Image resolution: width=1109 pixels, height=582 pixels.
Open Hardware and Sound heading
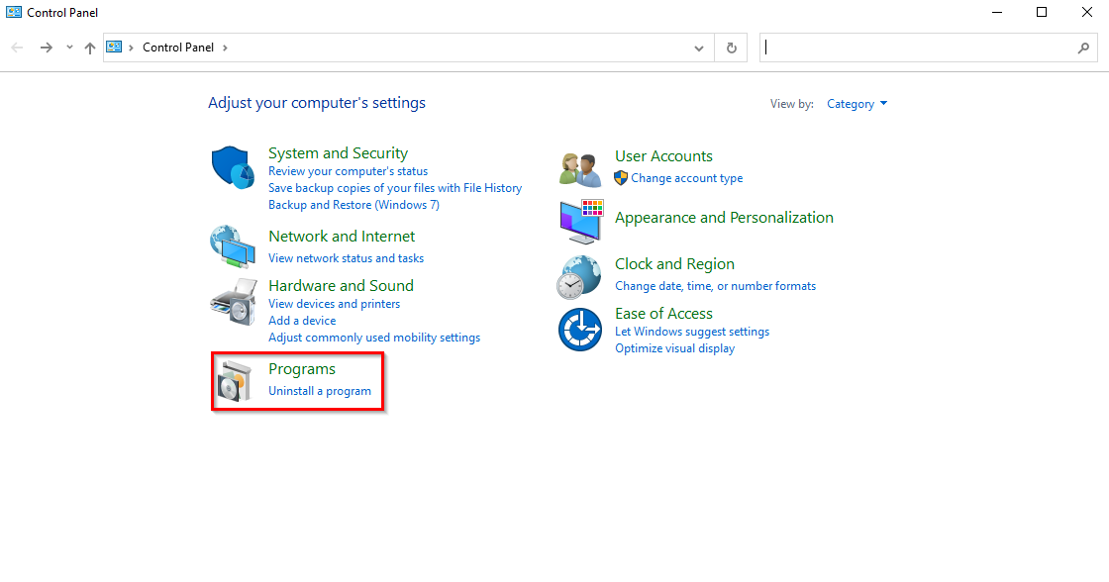click(341, 286)
